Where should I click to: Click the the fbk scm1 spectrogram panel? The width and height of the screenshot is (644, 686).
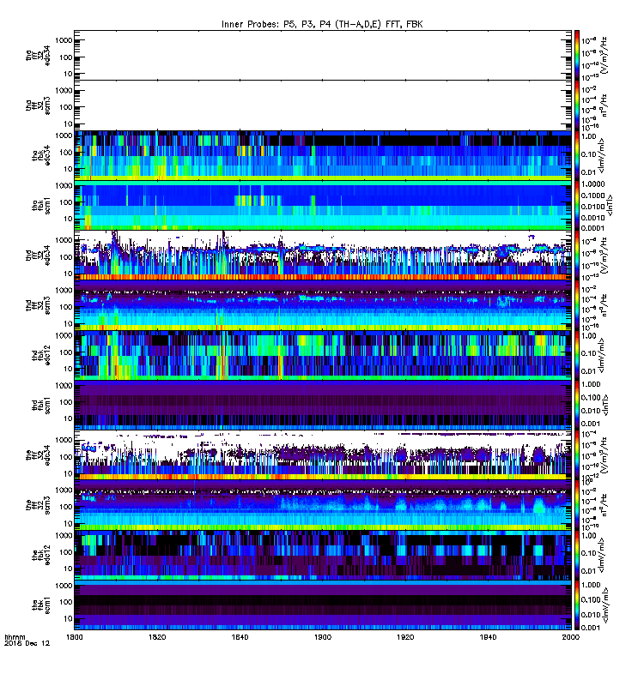coord(323,605)
